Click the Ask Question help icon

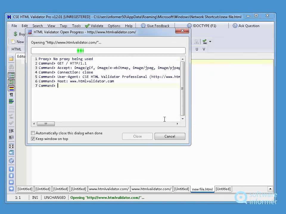coord(235,26)
